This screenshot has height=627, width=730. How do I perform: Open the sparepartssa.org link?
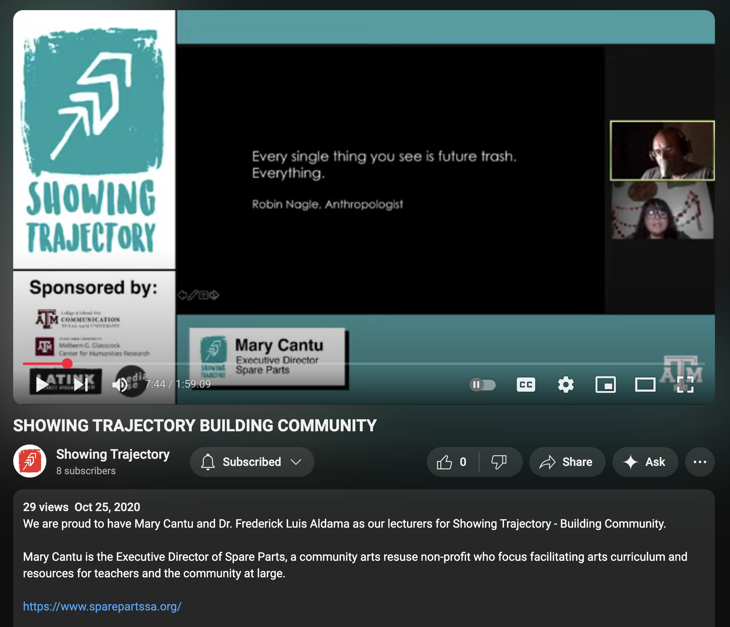[102, 606]
